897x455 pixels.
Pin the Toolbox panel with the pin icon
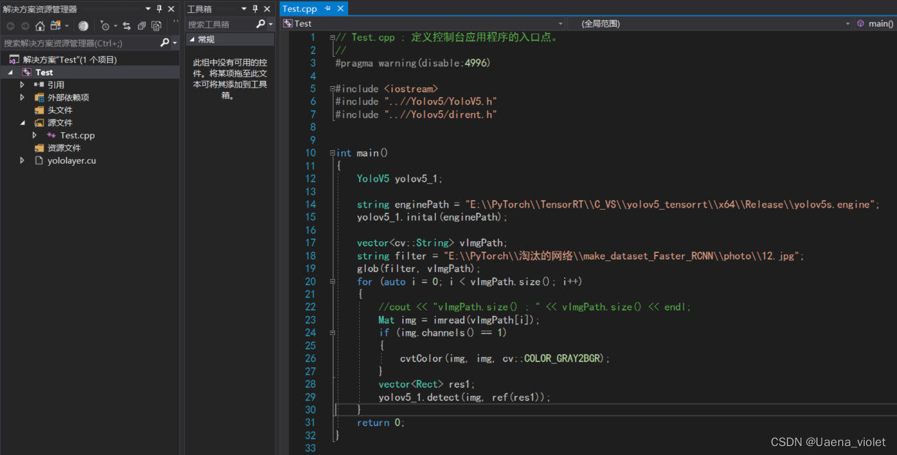click(x=256, y=9)
